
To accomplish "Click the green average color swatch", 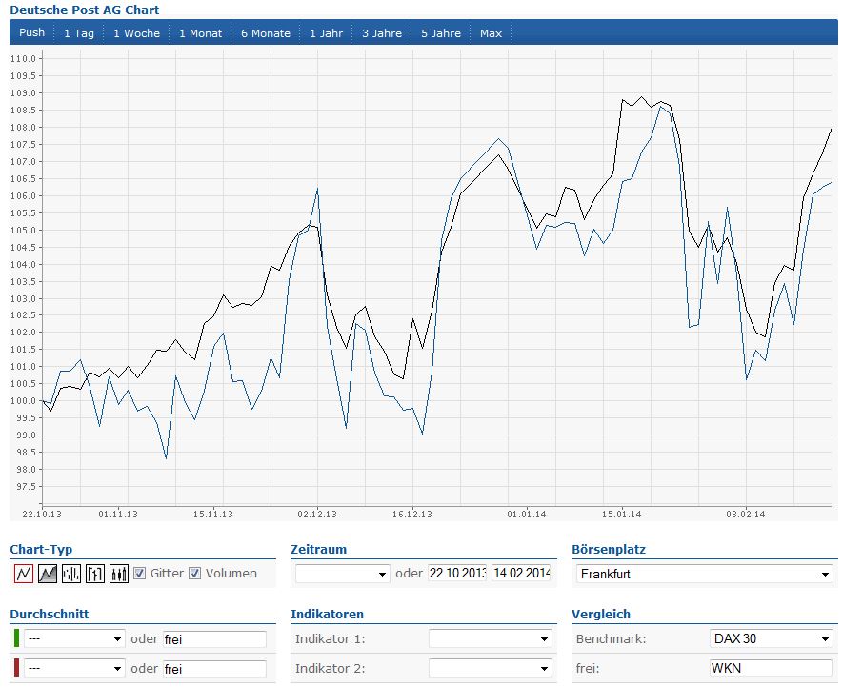I will click(x=16, y=638).
